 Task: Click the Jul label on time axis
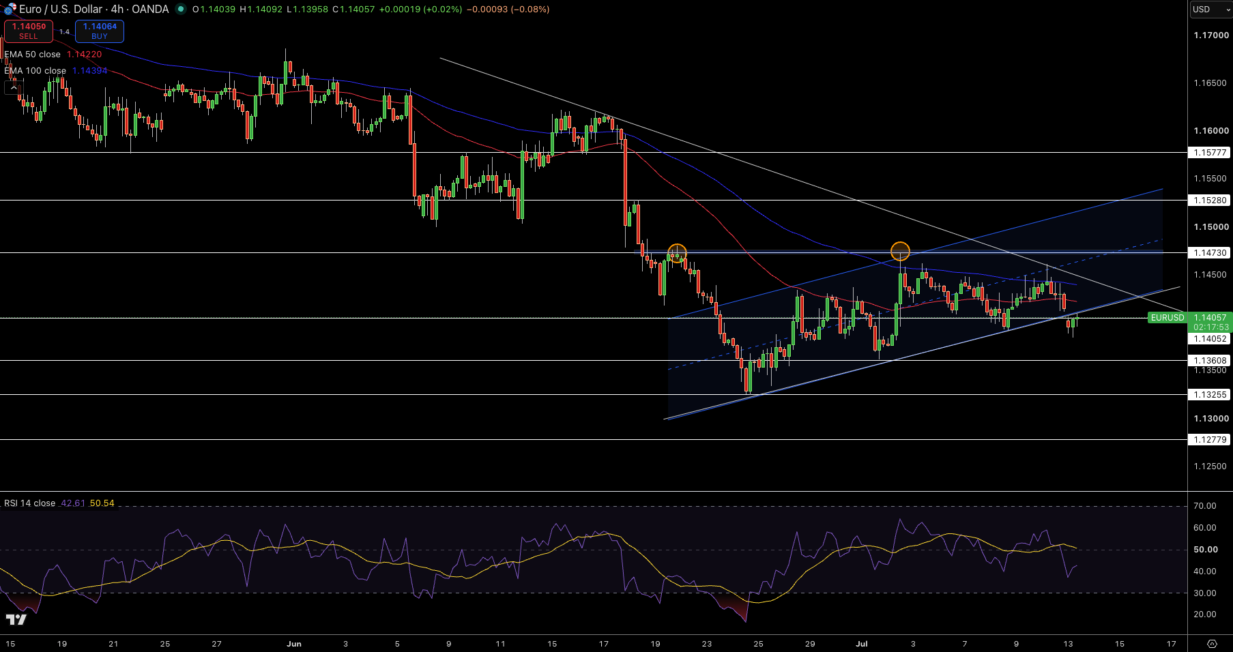(862, 644)
